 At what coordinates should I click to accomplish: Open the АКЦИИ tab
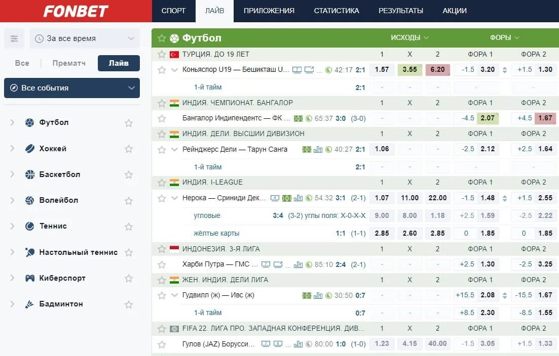(x=455, y=11)
